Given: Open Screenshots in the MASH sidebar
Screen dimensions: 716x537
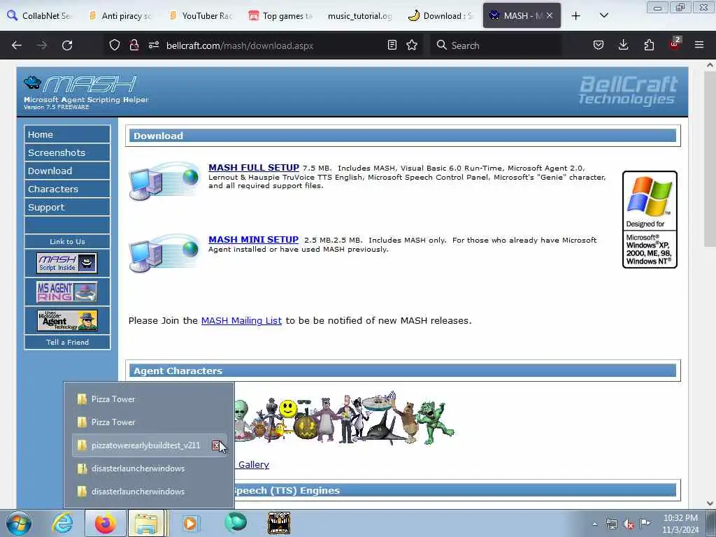Looking at the screenshot, I should (67, 152).
